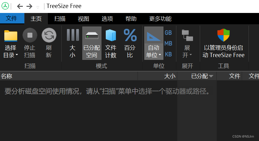Open the 更多功能 ribbon tab
This screenshot has width=259, height=141.
pyautogui.click(x=160, y=19)
